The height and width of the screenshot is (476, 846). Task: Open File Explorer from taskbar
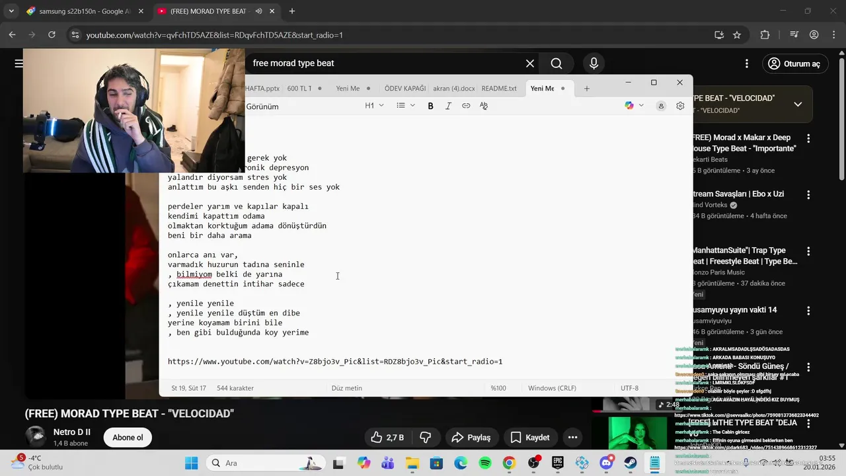[x=412, y=463]
